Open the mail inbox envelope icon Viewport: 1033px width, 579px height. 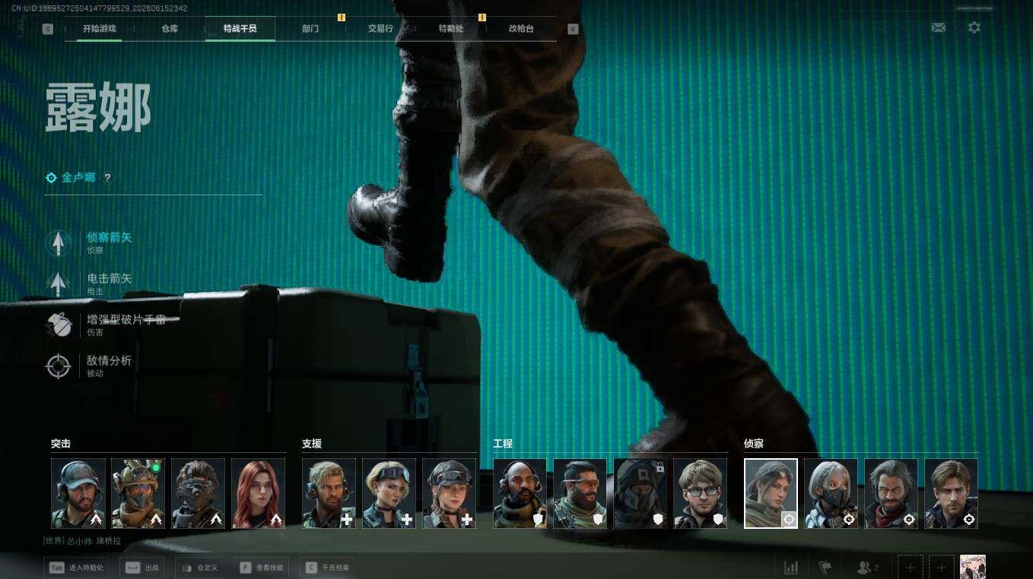tap(939, 28)
